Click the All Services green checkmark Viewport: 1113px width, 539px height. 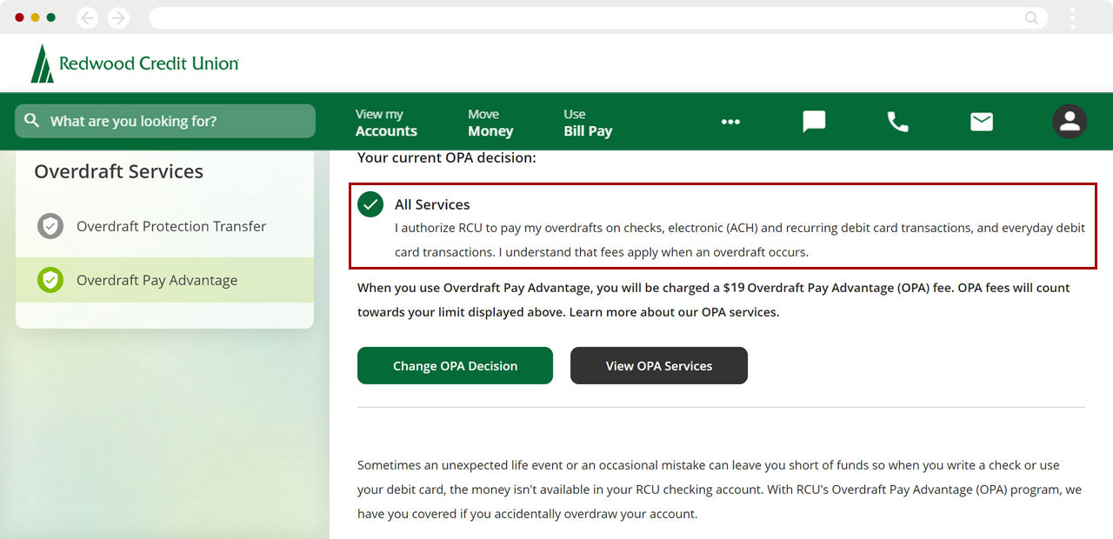click(x=370, y=204)
